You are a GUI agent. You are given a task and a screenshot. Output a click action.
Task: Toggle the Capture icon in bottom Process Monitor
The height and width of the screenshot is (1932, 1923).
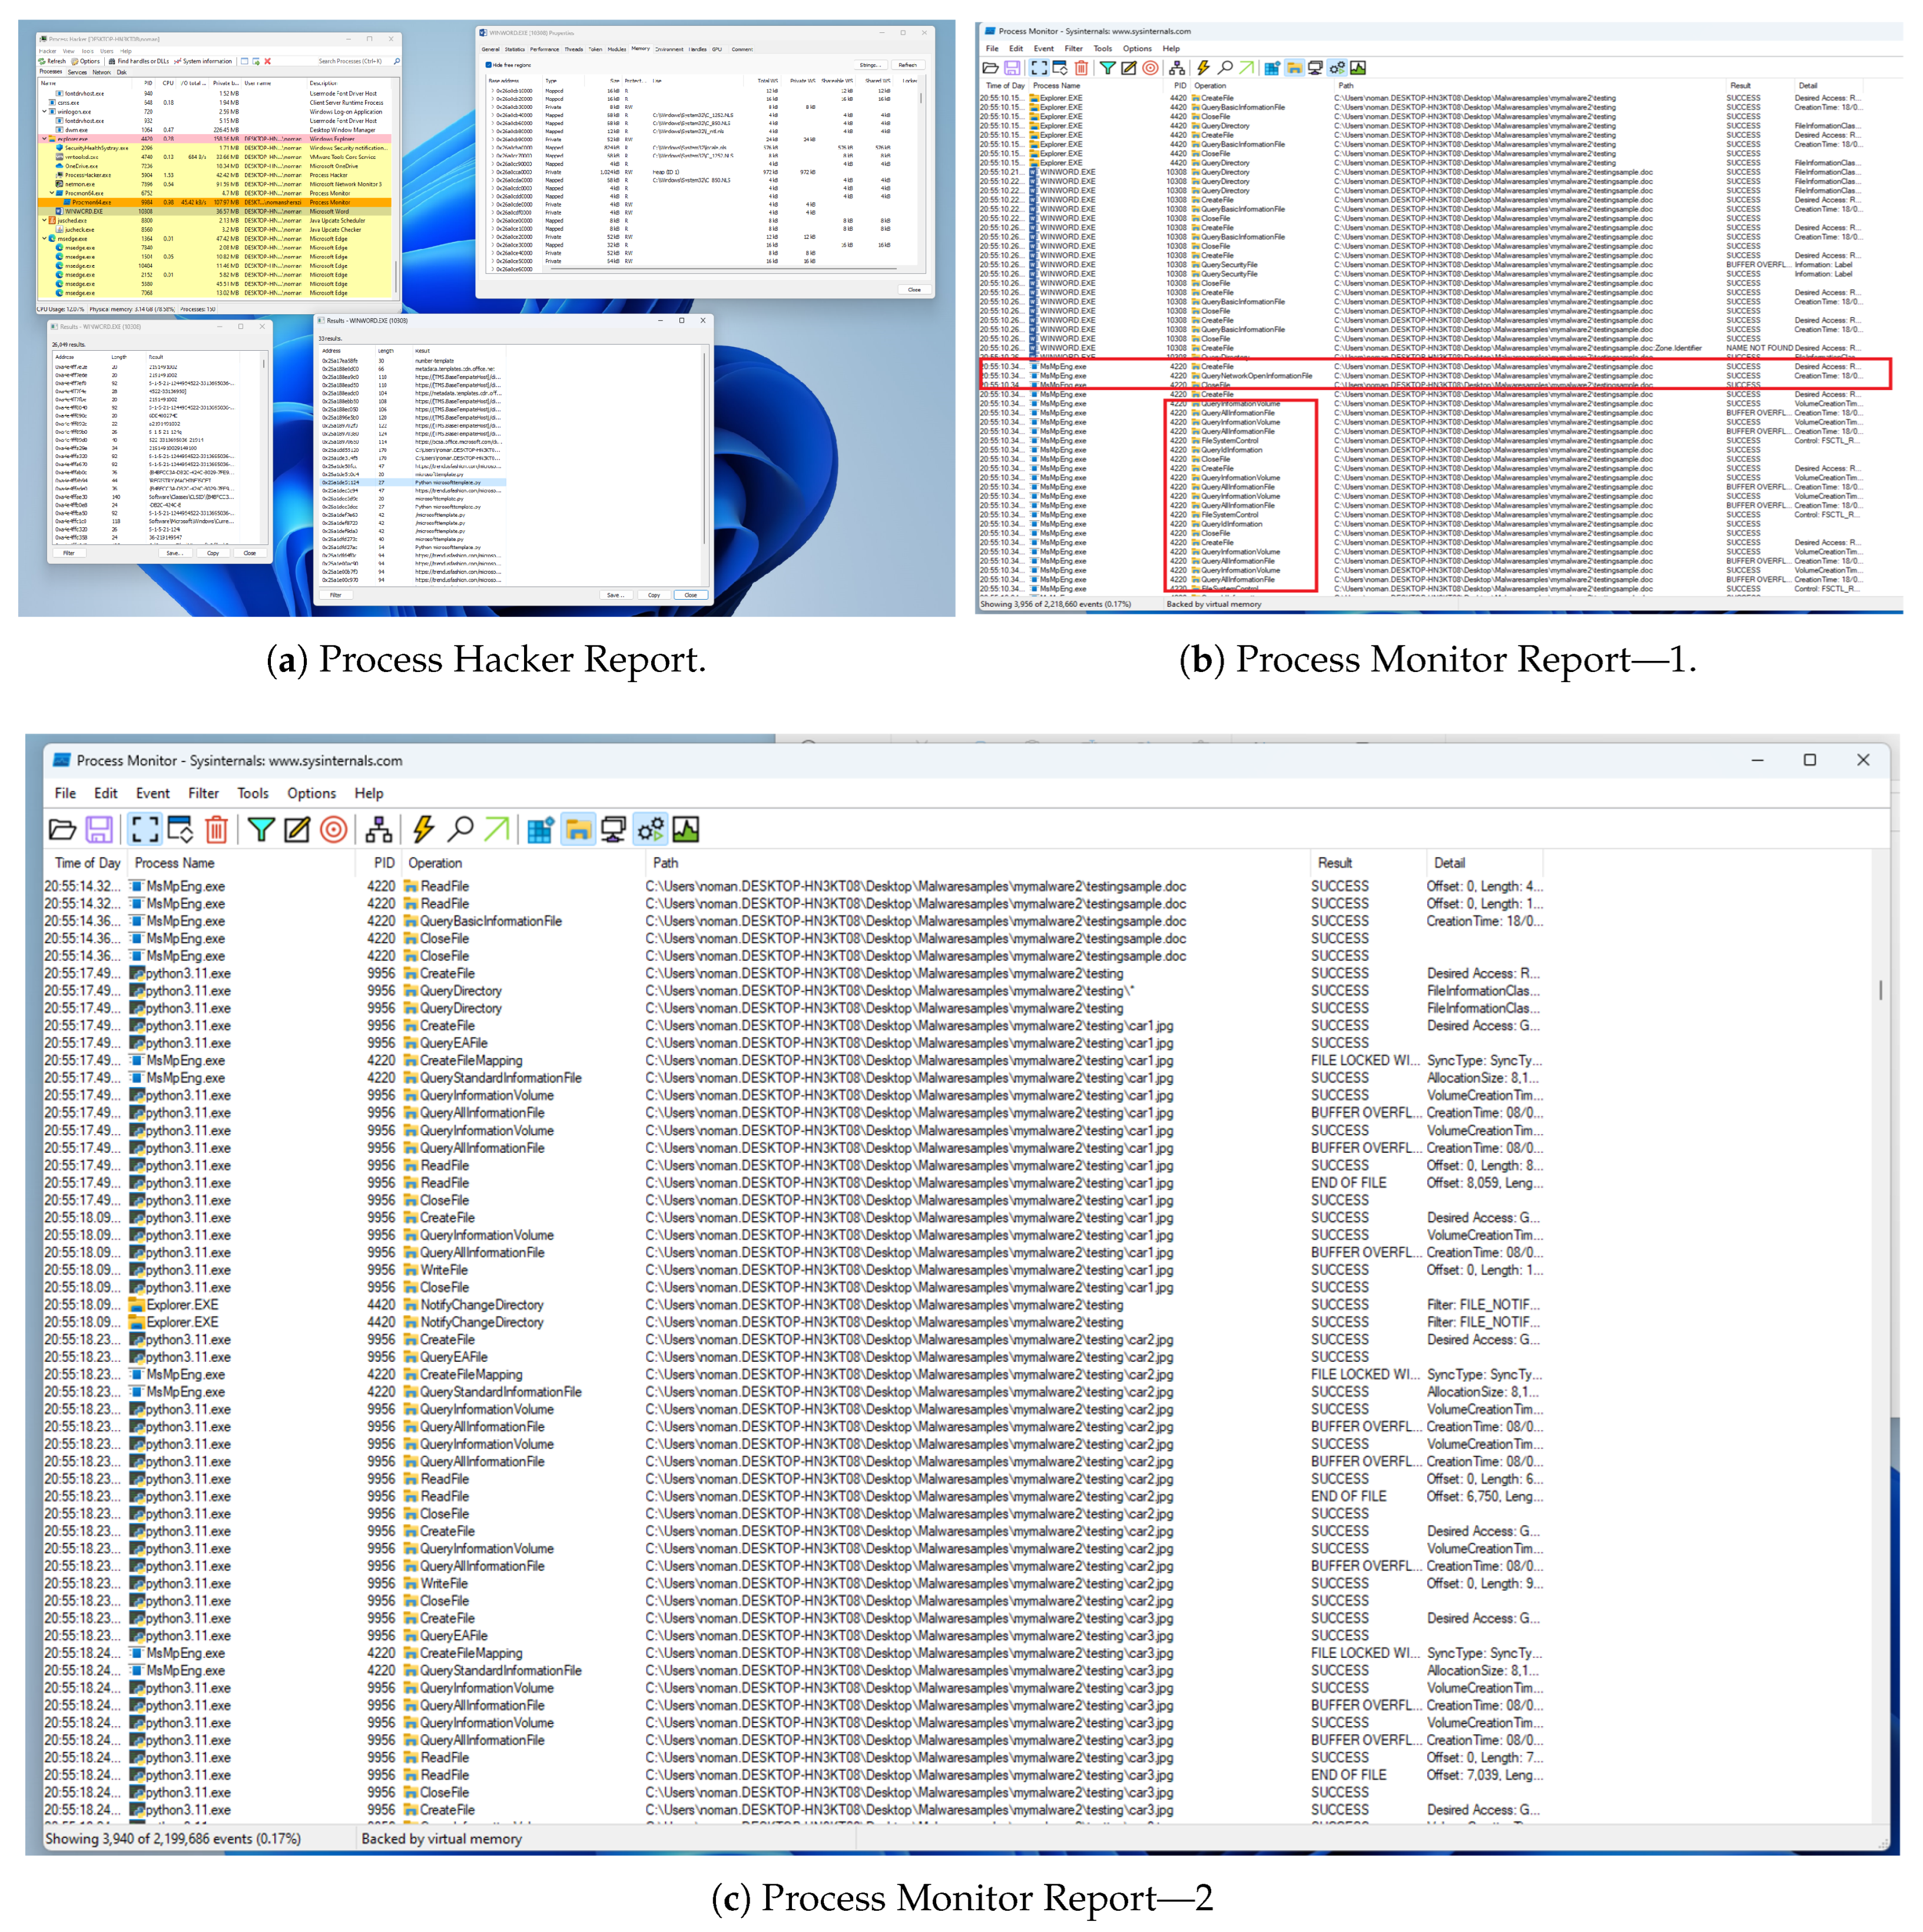pyautogui.click(x=145, y=829)
